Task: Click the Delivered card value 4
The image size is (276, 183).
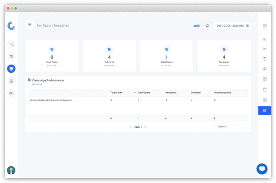Action: 109,57
